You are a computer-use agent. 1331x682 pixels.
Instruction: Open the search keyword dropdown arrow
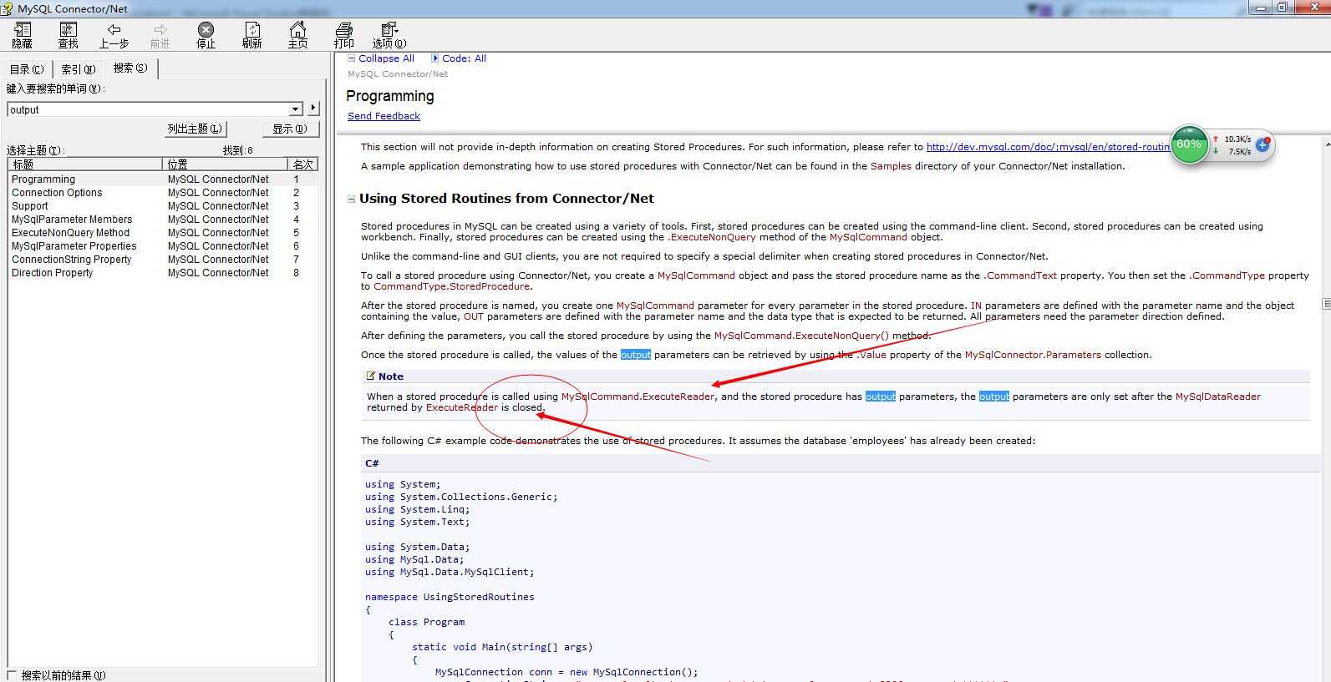tap(295, 109)
